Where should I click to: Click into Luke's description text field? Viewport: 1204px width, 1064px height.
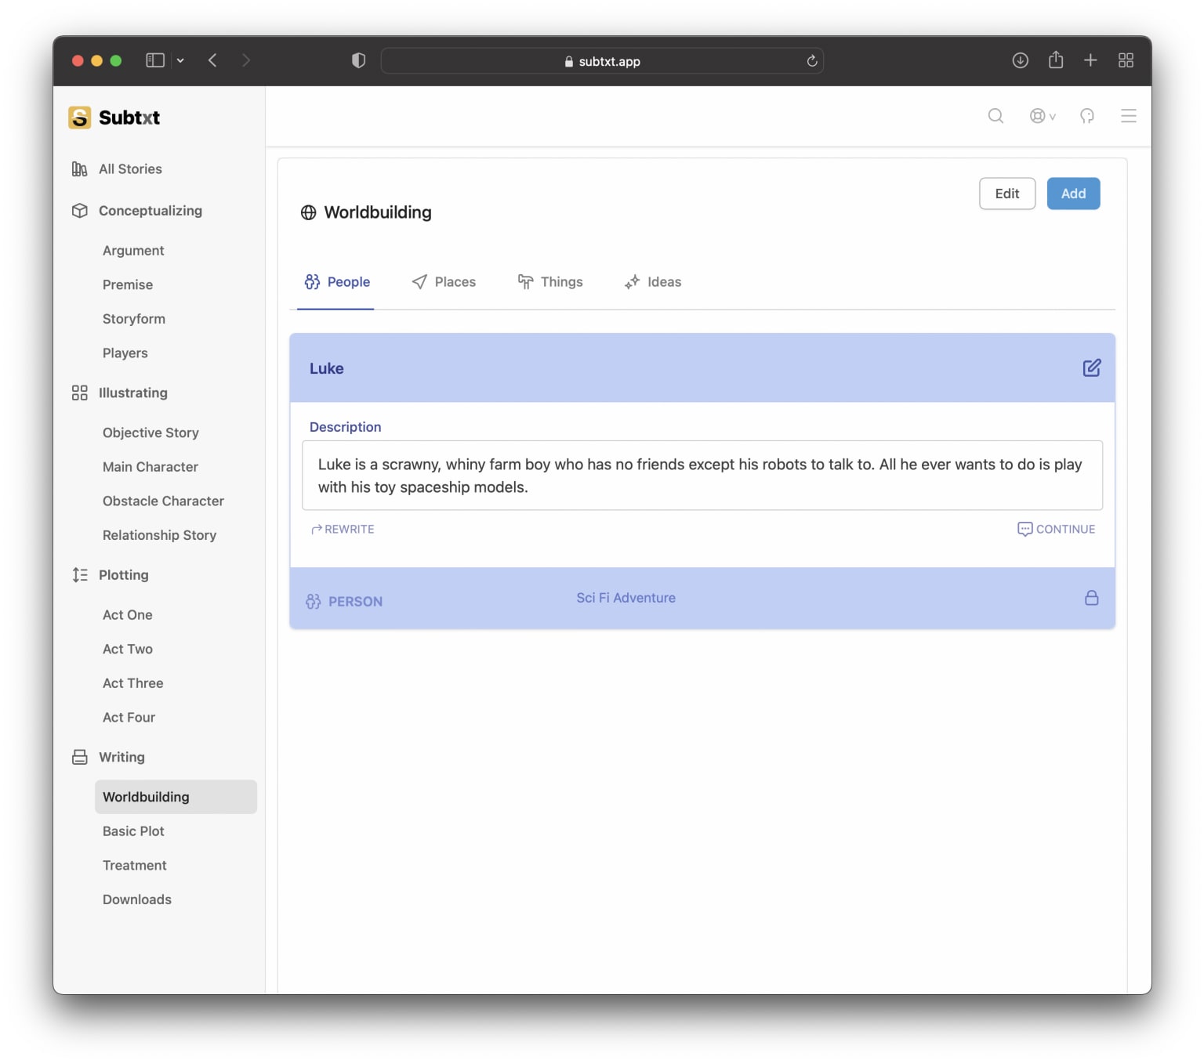(x=702, y=476)
